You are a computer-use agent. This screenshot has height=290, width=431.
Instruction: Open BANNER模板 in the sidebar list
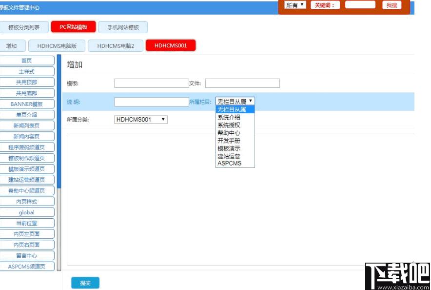point(27,104)
